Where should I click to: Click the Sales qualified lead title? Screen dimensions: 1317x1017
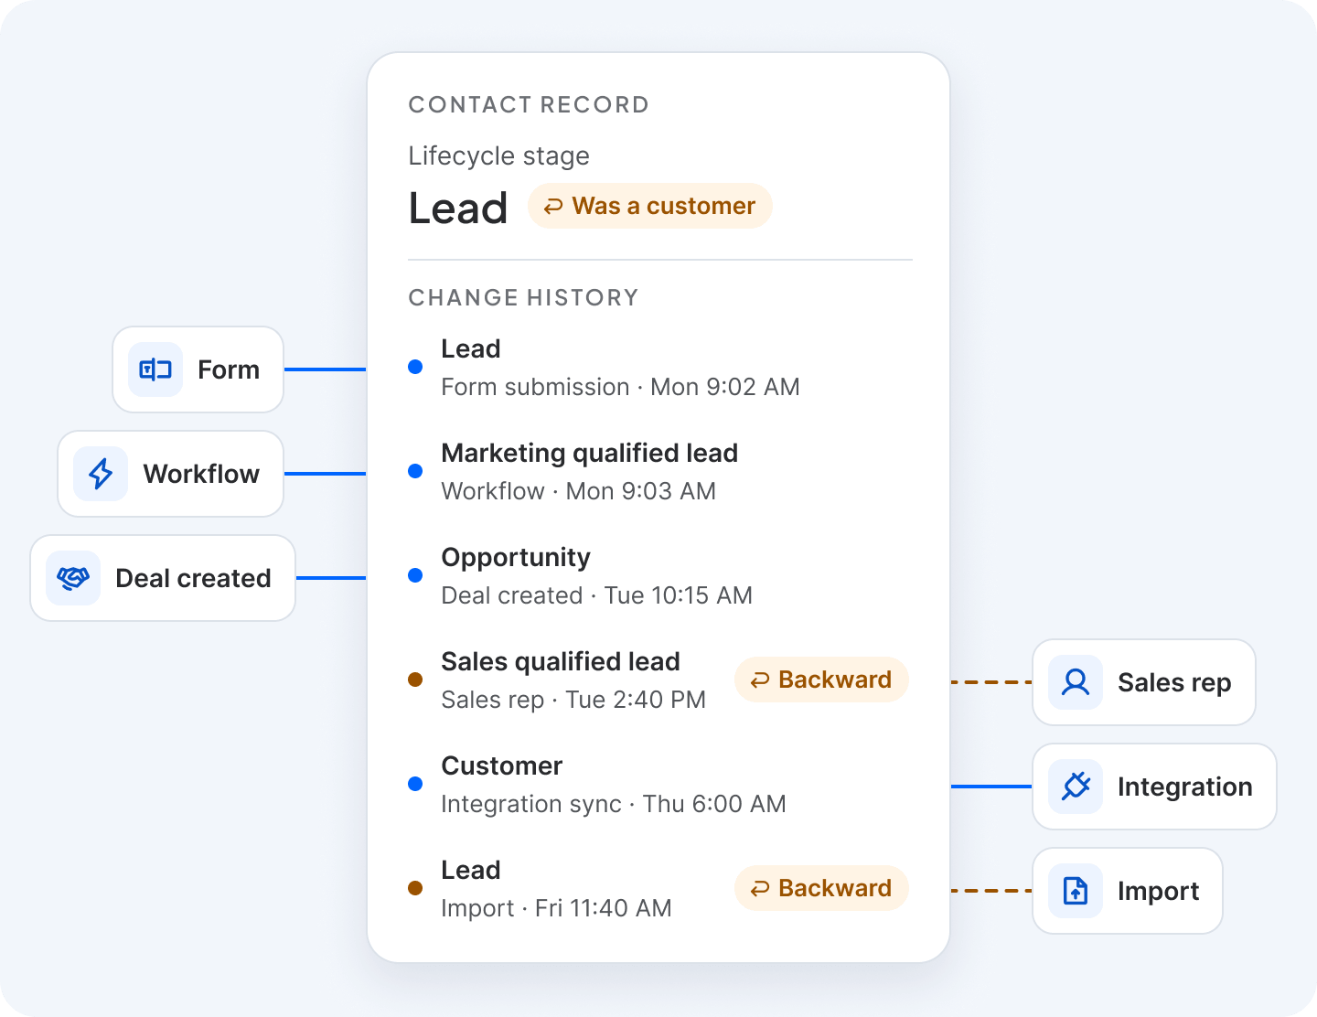pyautogui.click(x=561, y=662)
